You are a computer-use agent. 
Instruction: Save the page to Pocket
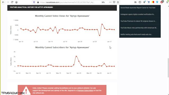point(114,2)
